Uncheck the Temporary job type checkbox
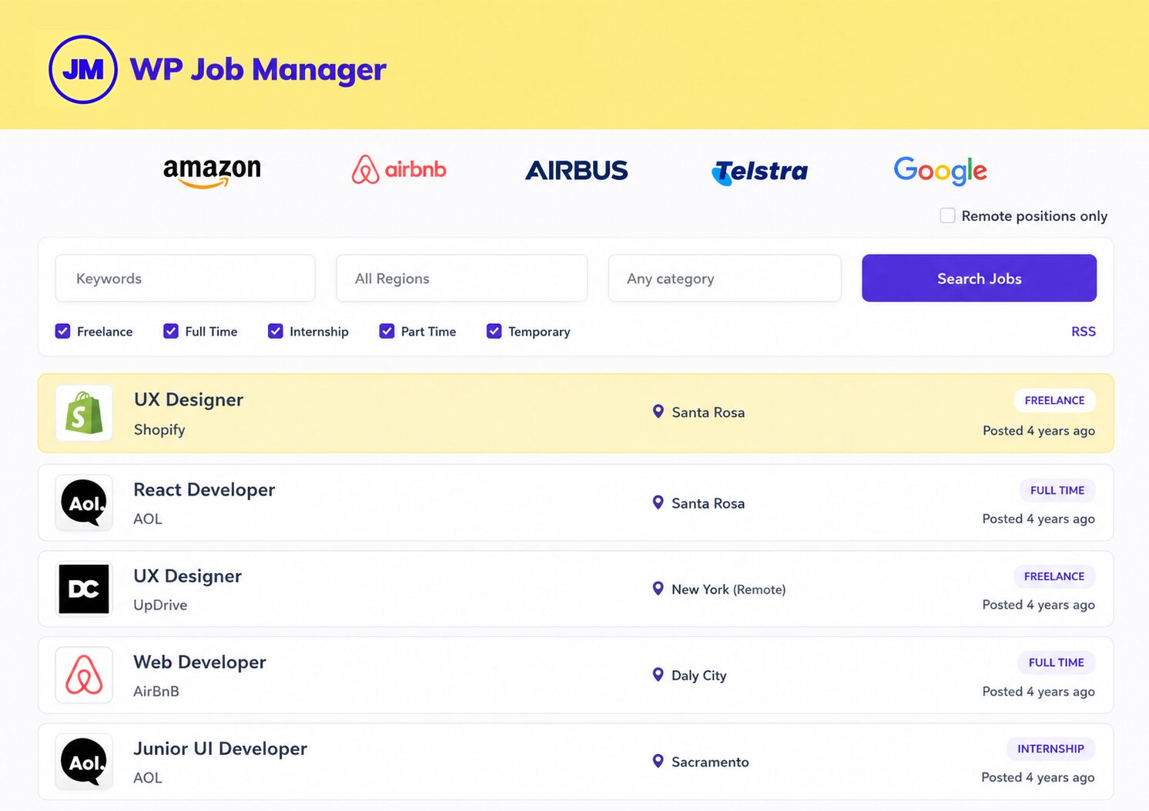Screen dimensions: 1149x811 tap(494, 331)
